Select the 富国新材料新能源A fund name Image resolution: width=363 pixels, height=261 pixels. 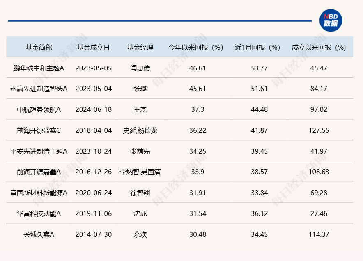(x=39, y=193)
